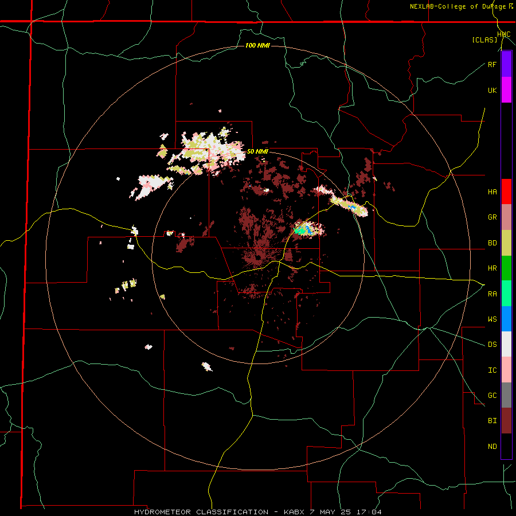Screen dimensions: 516x516
Task: Click the [CLAS] legend header
Action: point(484,40)
